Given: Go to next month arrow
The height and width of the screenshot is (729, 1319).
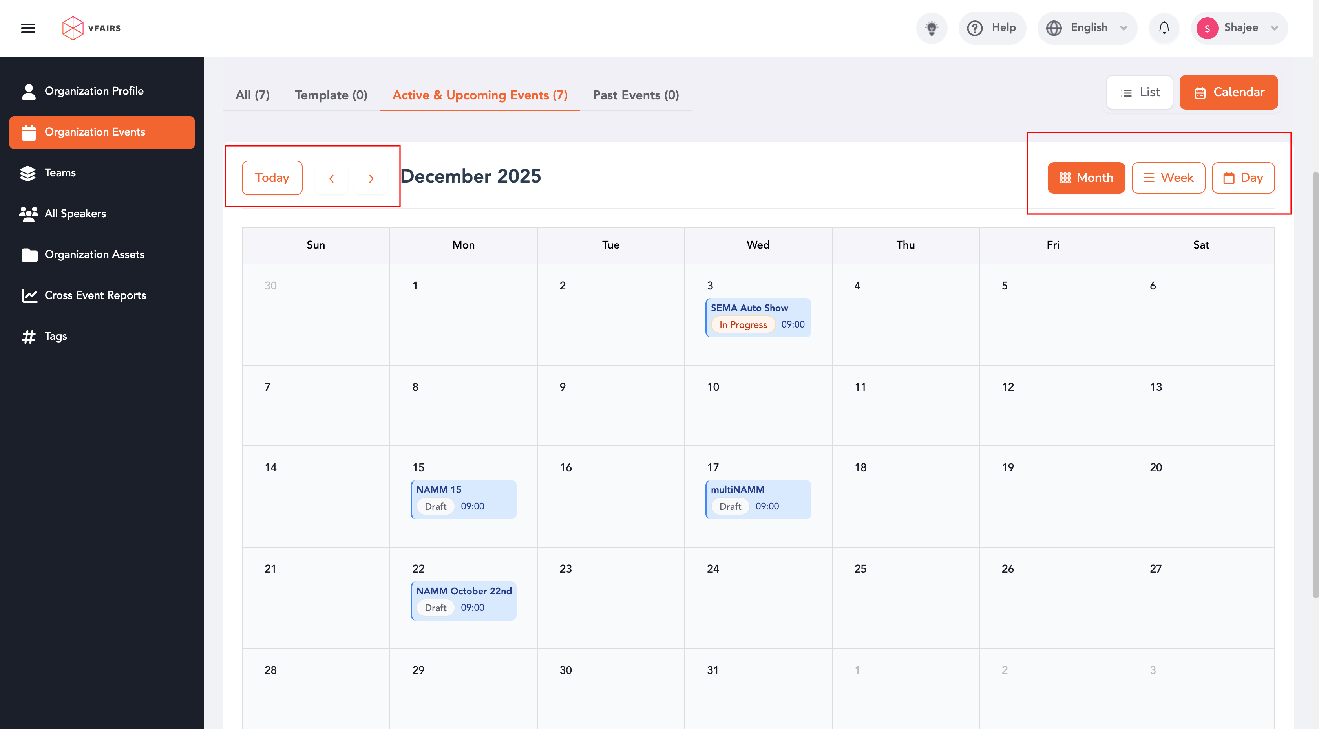Looking at the screenshot, I should 371,178.
